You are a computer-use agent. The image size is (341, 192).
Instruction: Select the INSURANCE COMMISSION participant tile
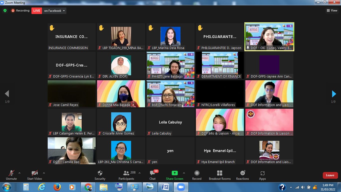[x=72, y=37]
